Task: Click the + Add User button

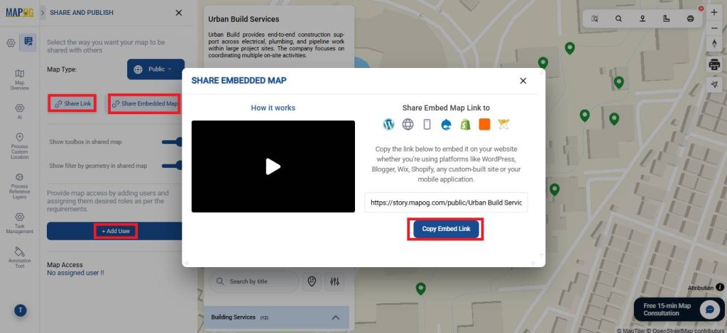Action: 116,231
